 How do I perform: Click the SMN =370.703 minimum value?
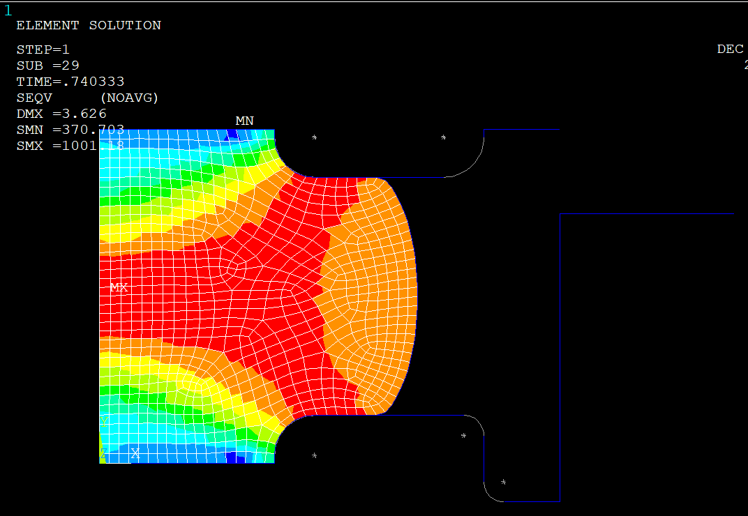pos(70,130)
